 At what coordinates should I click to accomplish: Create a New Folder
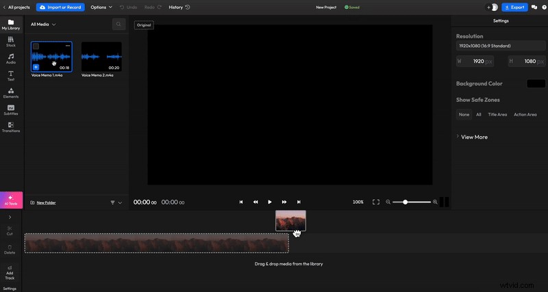pyautogui.click(x=43, y=202)
